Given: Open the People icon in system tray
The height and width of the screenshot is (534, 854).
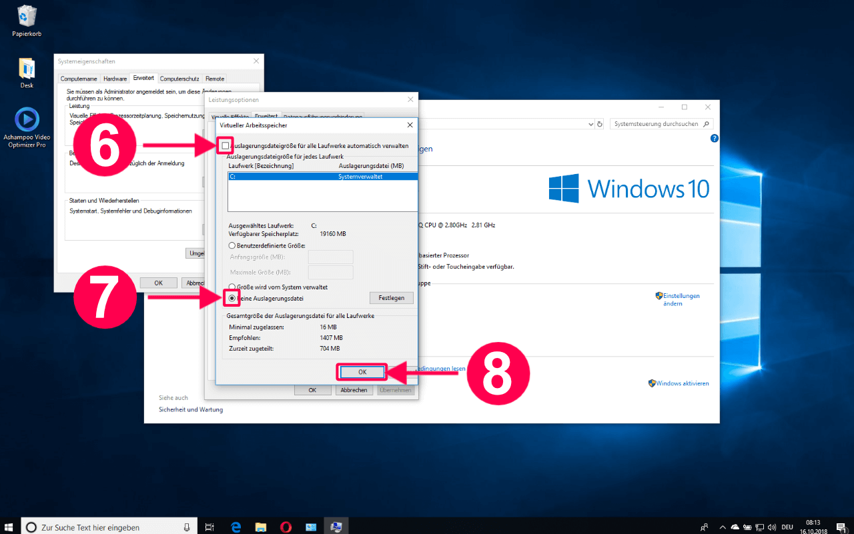Looking at the screenshot, I should [704, 527].
